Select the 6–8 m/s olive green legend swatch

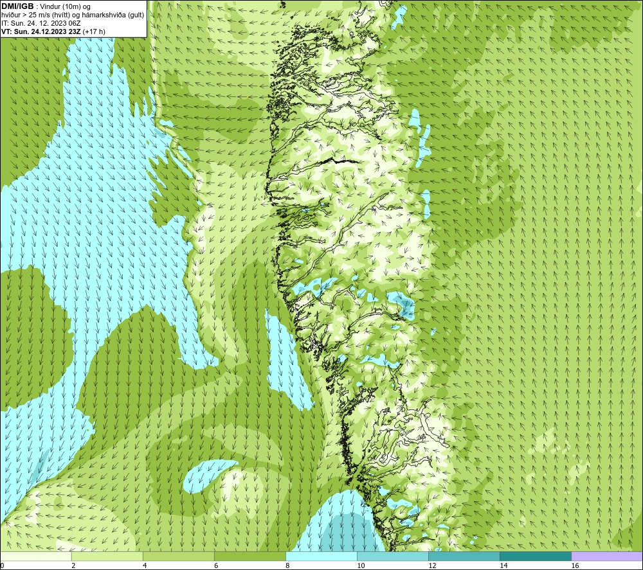click(250, 556)
